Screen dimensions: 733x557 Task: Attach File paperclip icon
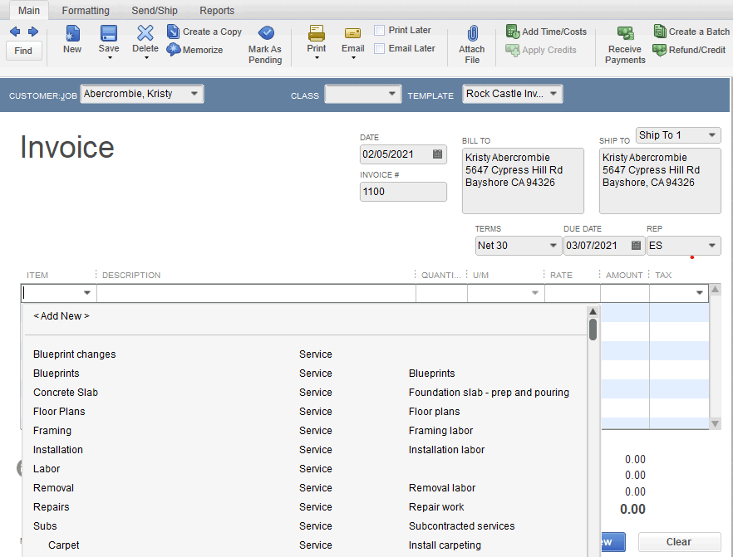tap(472, 33)
